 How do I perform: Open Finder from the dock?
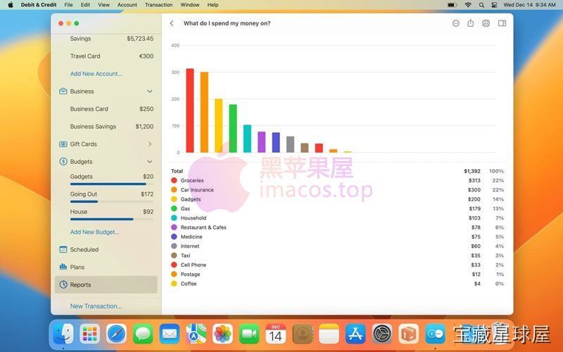[63, 334]
